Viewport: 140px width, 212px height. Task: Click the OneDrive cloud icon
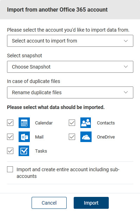pos(86,137)
